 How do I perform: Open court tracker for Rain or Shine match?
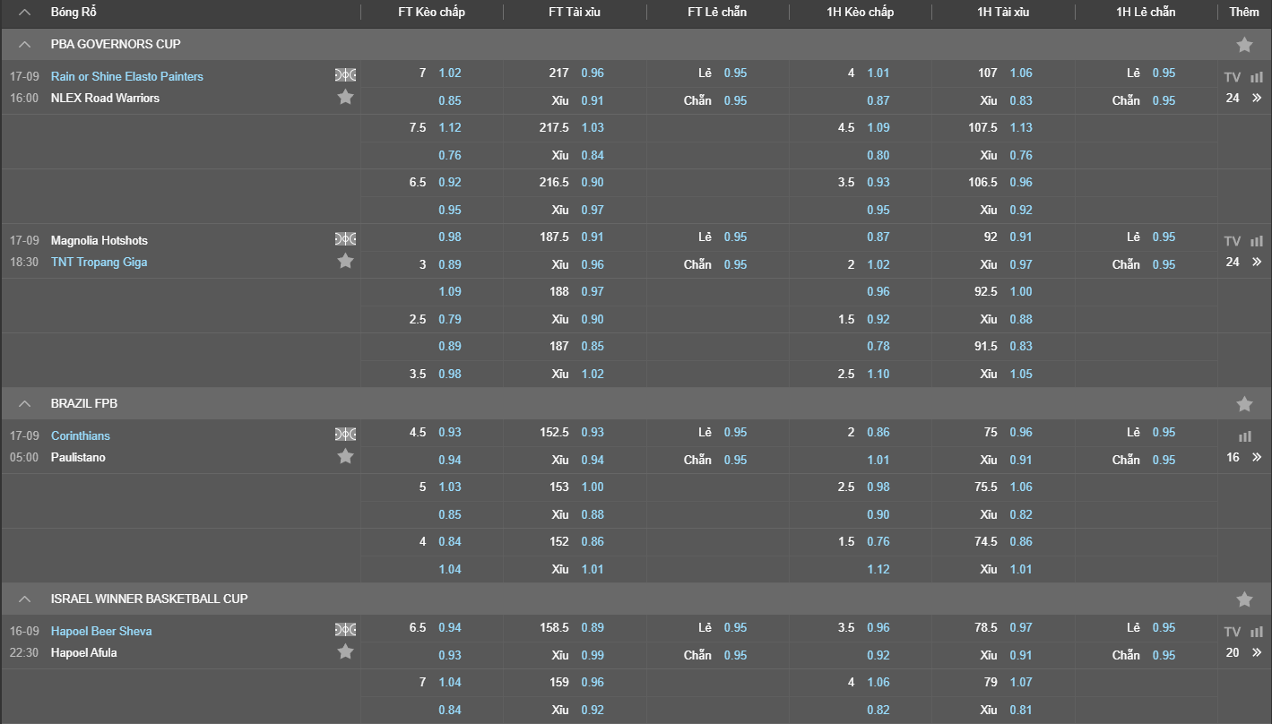tap(345, 75)
